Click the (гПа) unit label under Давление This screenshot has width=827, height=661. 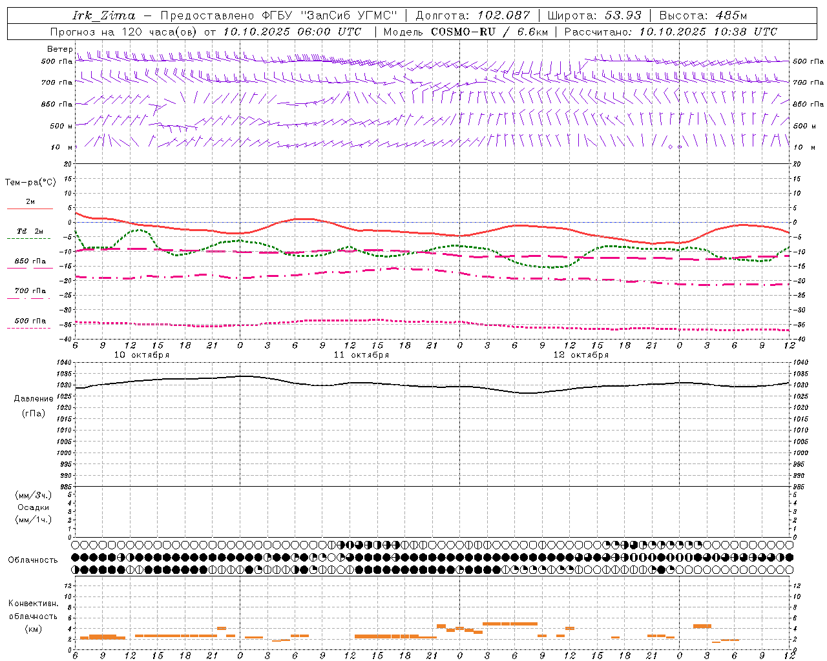(x=34, y=413)
